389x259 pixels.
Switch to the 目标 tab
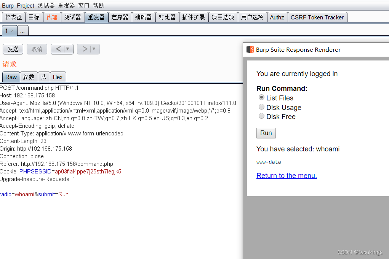34,17
